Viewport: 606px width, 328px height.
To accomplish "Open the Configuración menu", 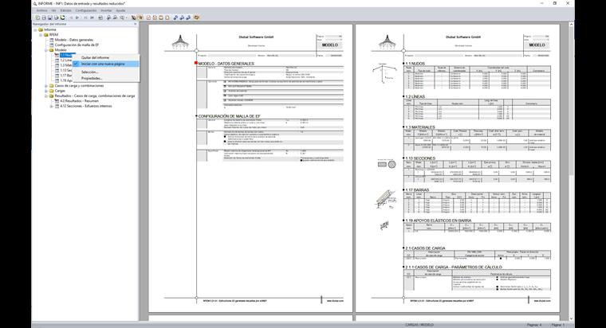I will [86, 10].
